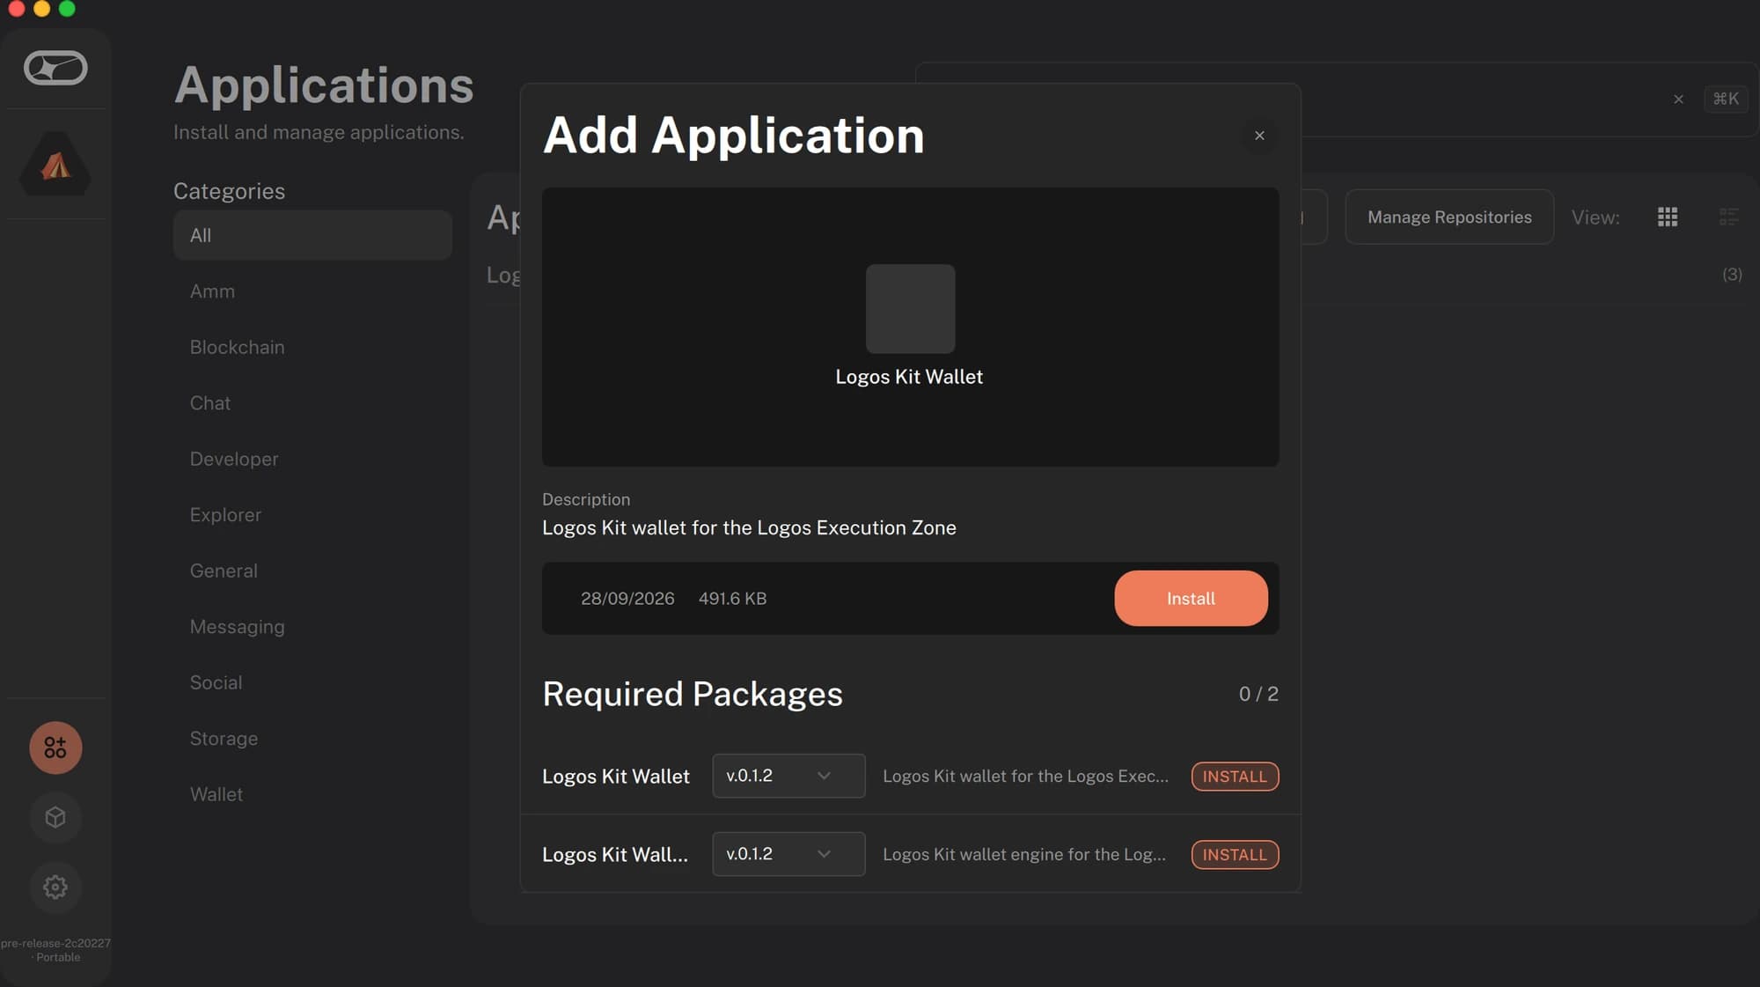Viewport: 1760px width, 987px height.
Task: Switch to grid view icon
Action: click(1668, 217)
